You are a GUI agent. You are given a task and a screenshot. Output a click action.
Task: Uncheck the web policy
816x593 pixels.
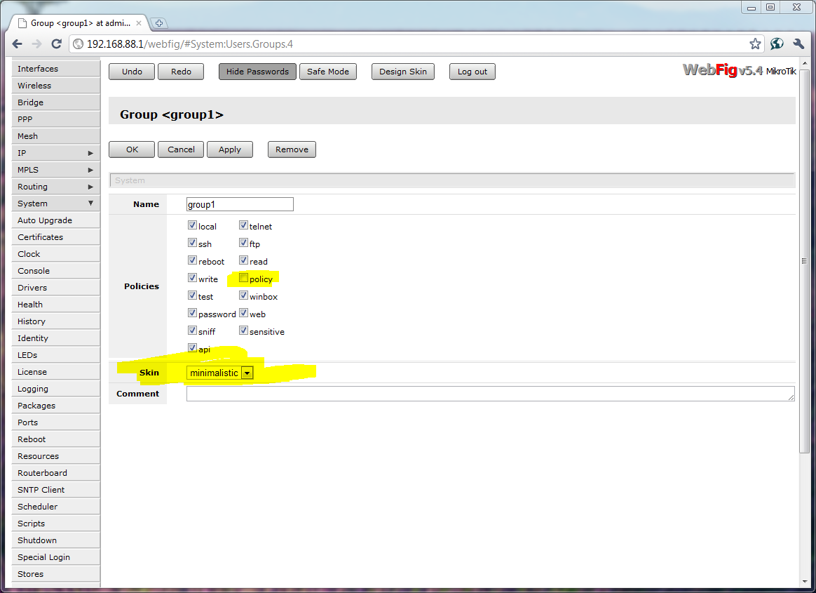coord(243,313)
